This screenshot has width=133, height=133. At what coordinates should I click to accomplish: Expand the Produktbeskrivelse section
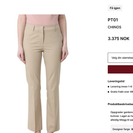[x=120, y=104]
